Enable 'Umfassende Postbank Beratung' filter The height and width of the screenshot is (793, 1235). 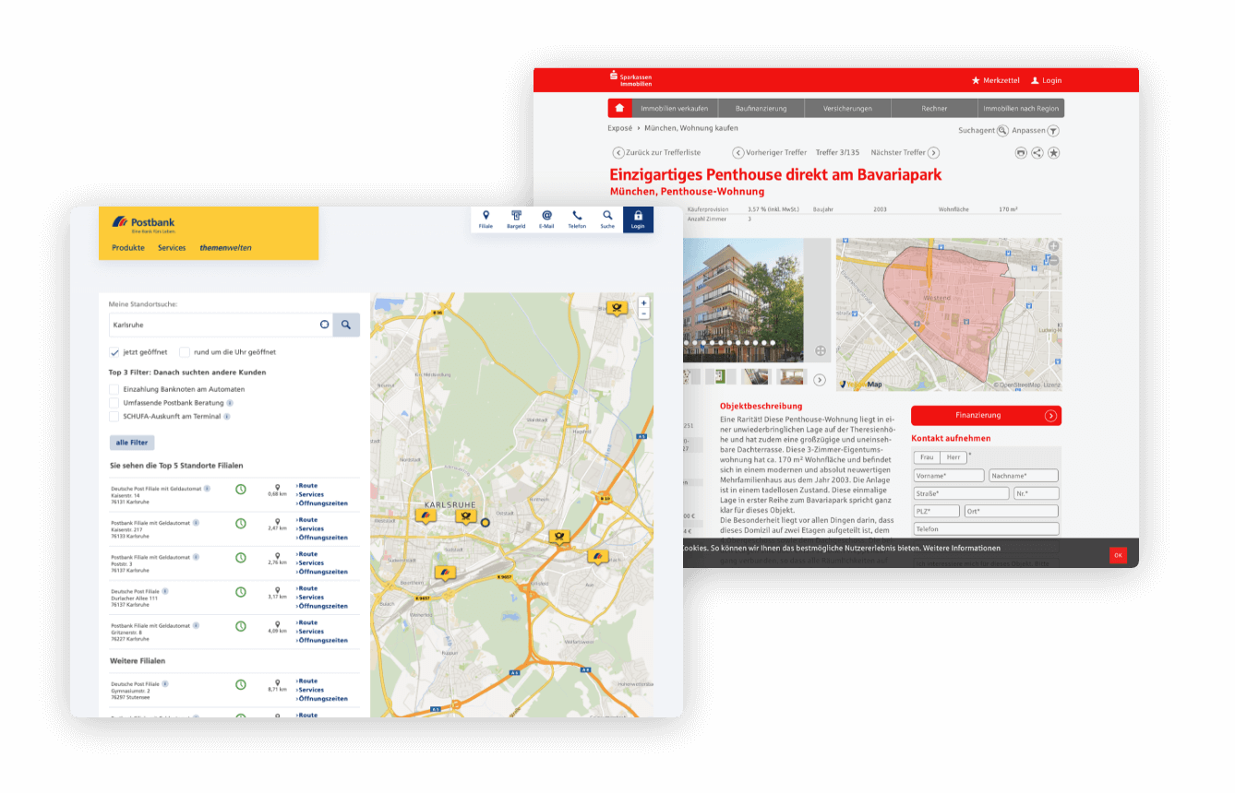[114, 403]
